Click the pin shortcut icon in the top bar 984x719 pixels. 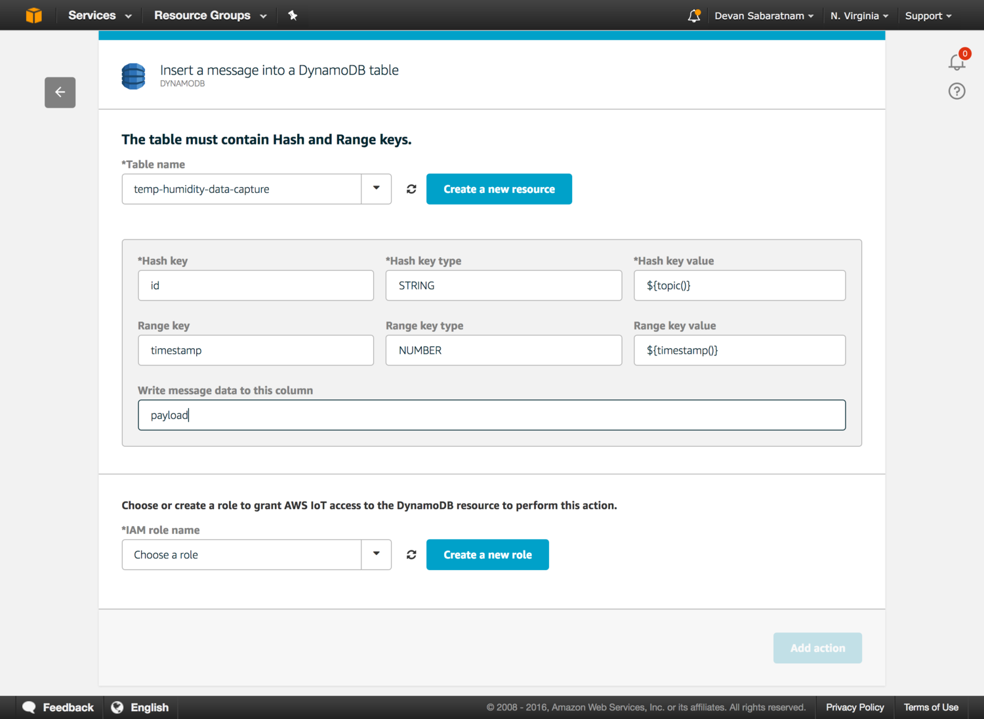[x=293, y=15]
